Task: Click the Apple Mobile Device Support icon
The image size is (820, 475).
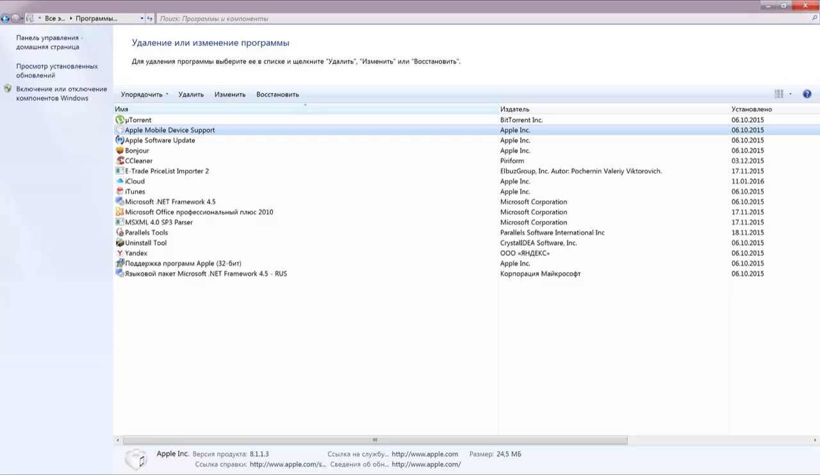Action: tap(120, 130)
